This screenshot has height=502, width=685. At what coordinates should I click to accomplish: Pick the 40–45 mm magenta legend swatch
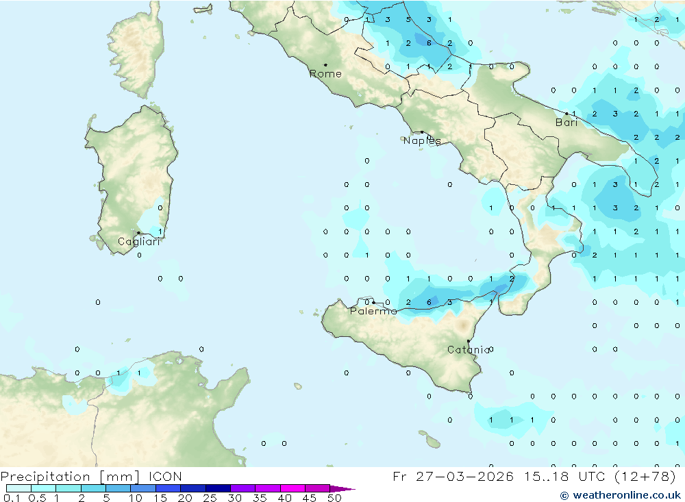pyautogui.click(x=292, y=488)
